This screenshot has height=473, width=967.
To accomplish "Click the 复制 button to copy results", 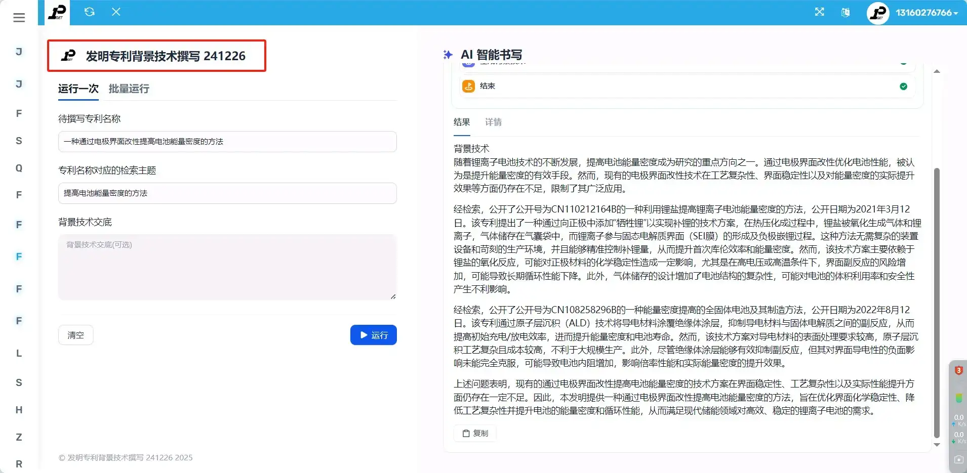I will coord(474,433).
